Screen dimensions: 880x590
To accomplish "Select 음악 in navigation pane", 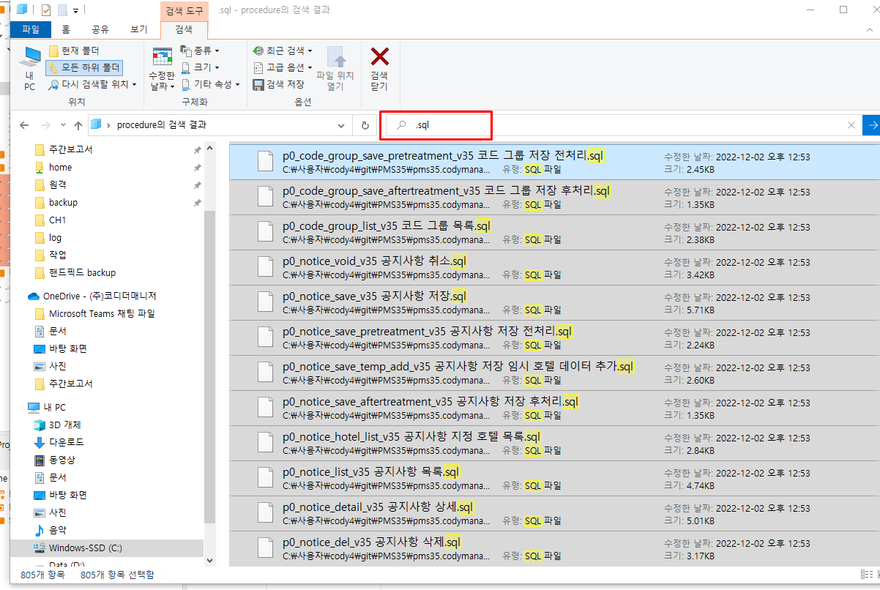I will coord(57,530).
